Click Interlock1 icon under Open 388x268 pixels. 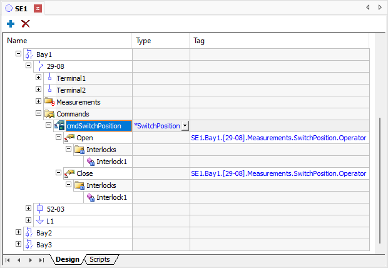91,162
